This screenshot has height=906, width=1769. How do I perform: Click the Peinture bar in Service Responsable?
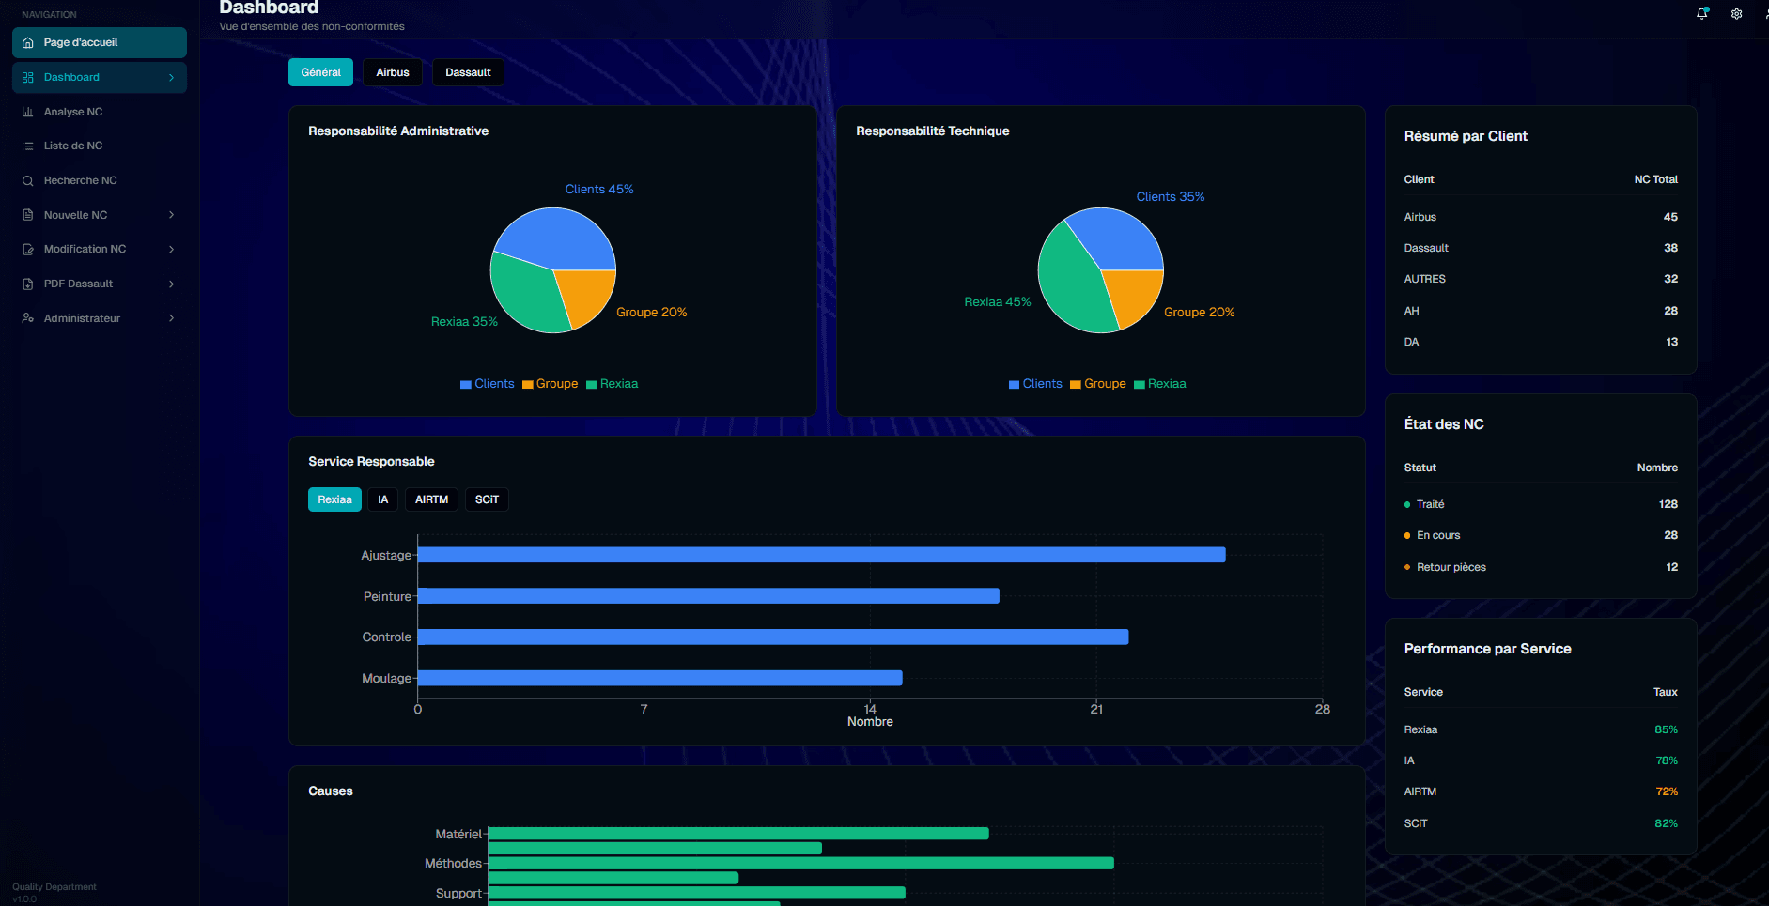(708, 596)
